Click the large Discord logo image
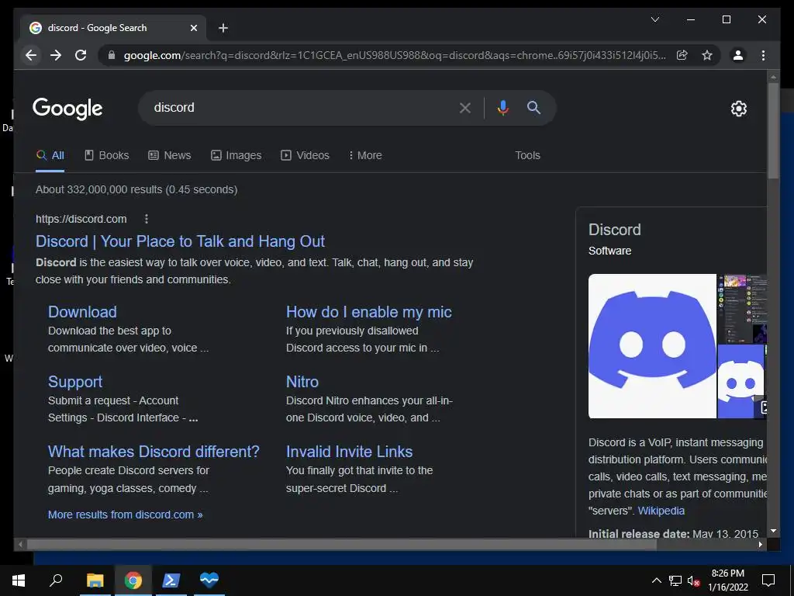 652,346
